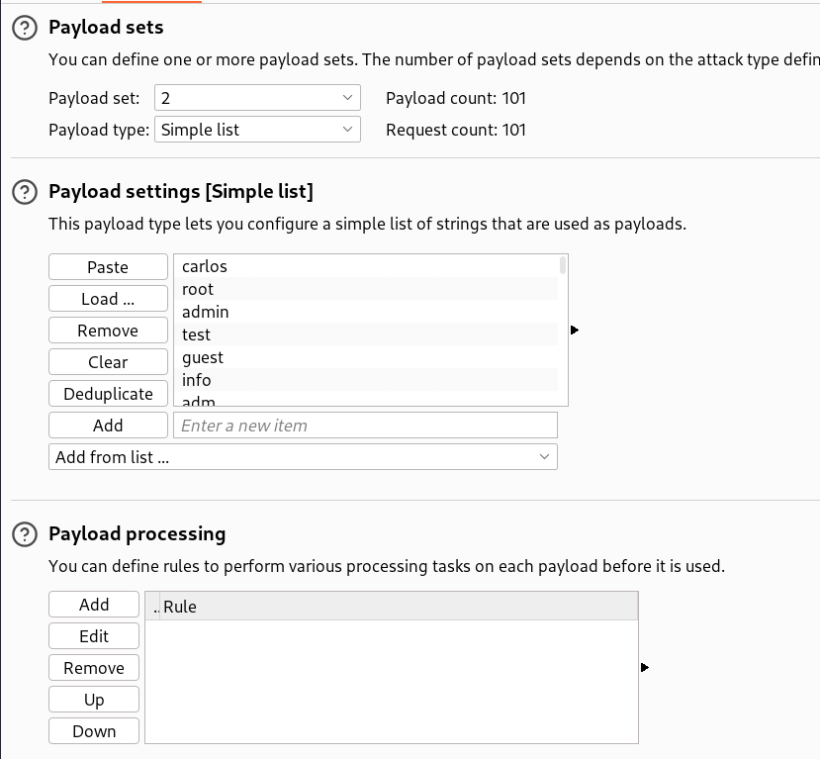Click Edit under Payload processing
This screenshot has height=759, width=820.
[x=93, y=635]
